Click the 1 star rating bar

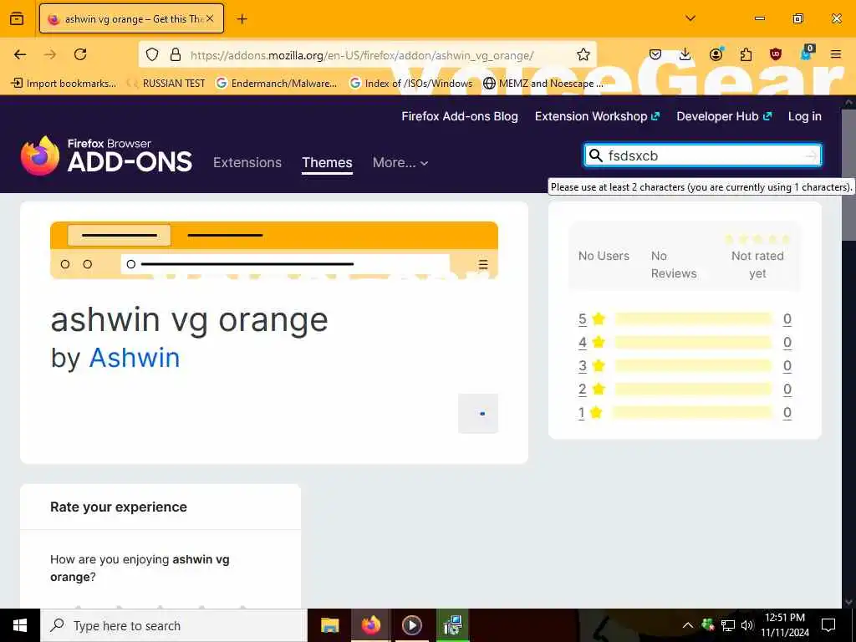click(x=693, y=413)
